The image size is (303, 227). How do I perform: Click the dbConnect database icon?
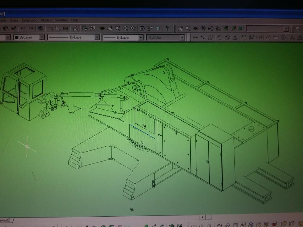pos(158,29)
